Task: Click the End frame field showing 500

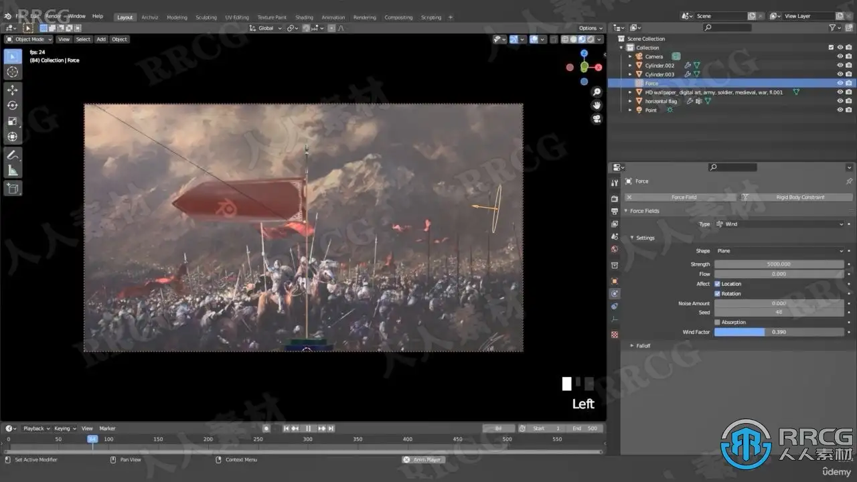Action: click(x=585, y=428)
